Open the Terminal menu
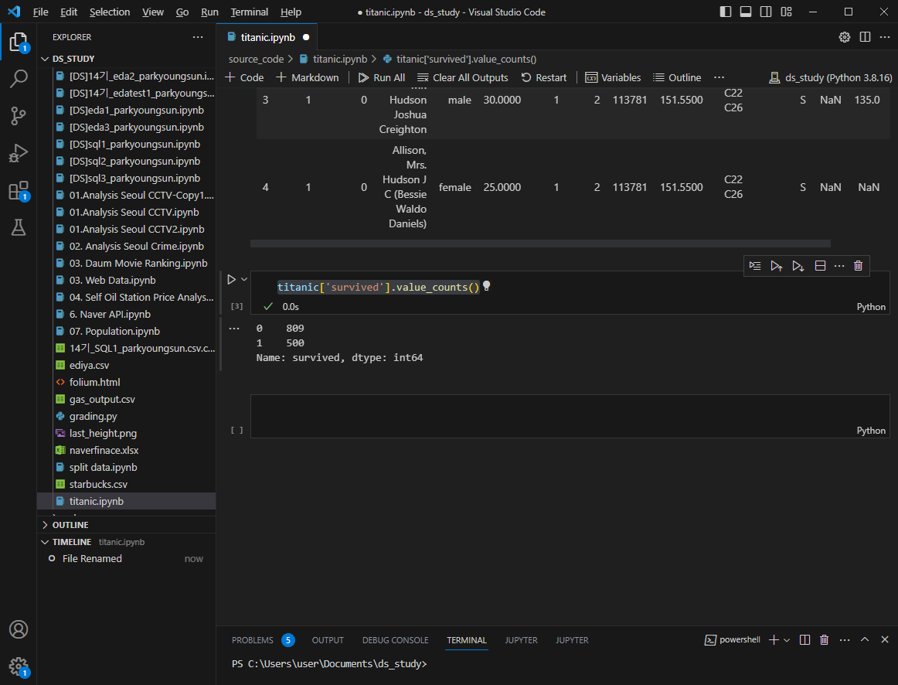898x685 pixels. pos(249,12)
